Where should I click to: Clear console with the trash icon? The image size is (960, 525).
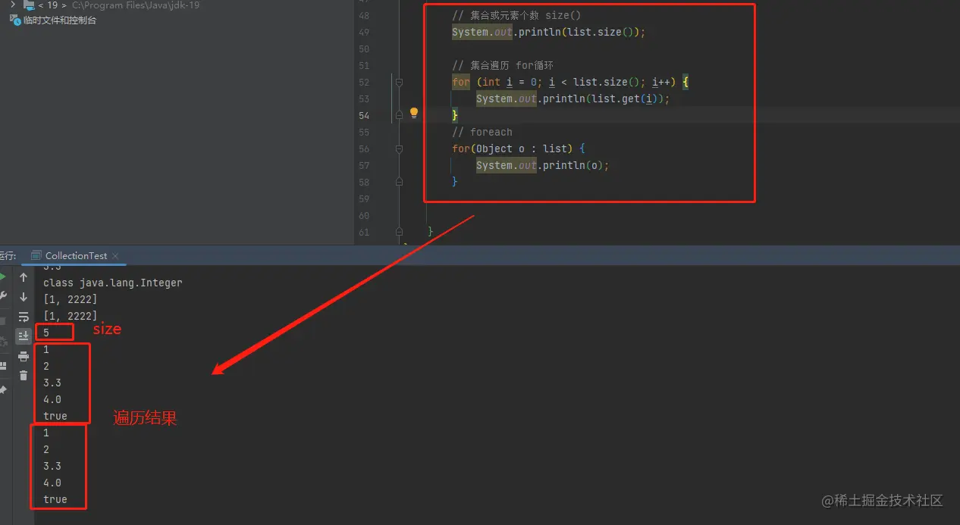(x=24, y=375)
